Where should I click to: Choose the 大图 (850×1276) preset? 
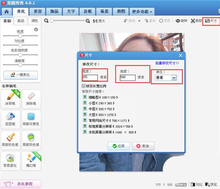coord(99,115)
